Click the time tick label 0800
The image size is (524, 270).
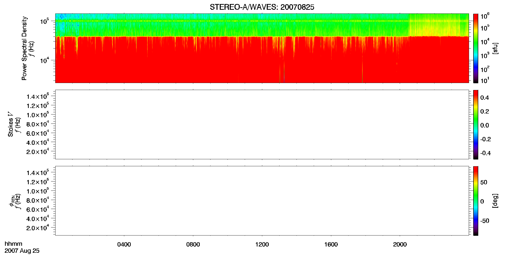(193, 244)
